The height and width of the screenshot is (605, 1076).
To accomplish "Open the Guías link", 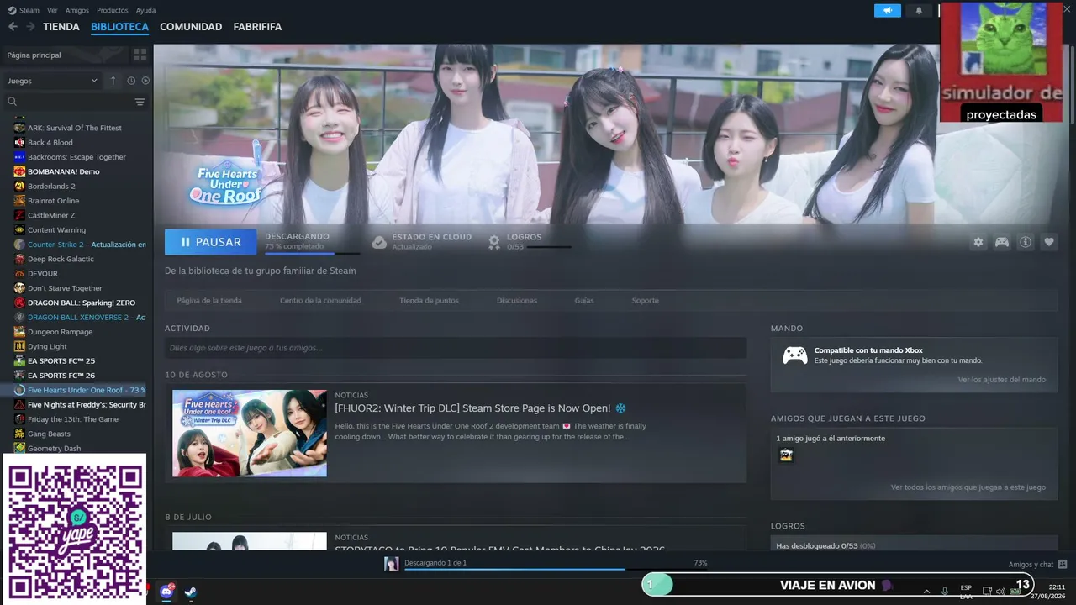I will click(x=584, y=301).
